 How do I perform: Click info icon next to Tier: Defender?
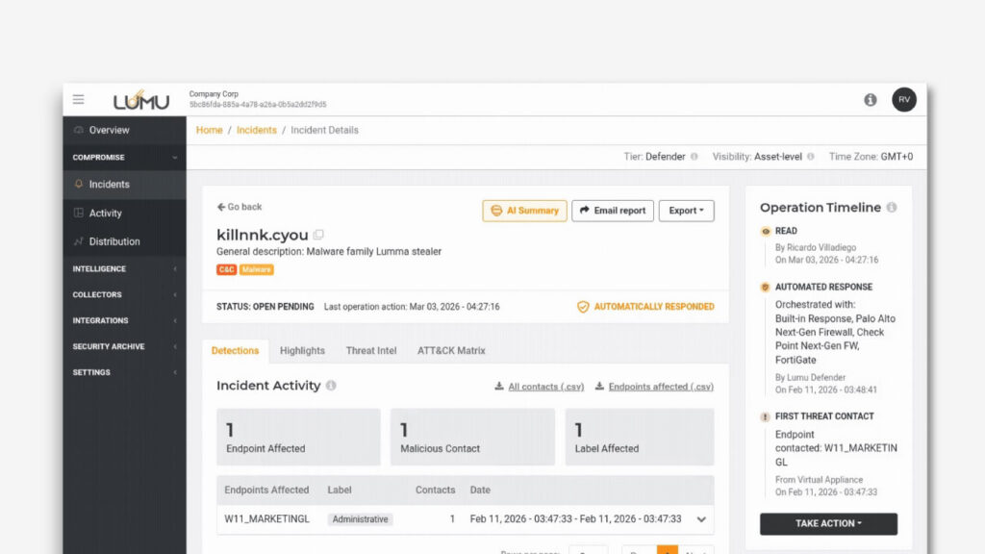coord(695,157)
